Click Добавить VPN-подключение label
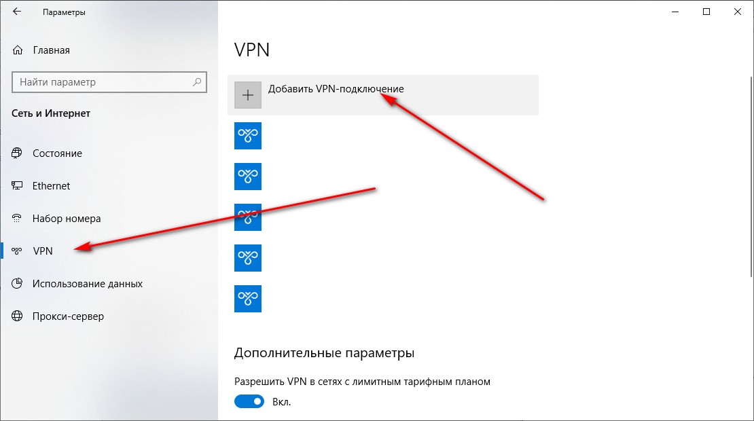The image size is (754, 421). point(336,89)
